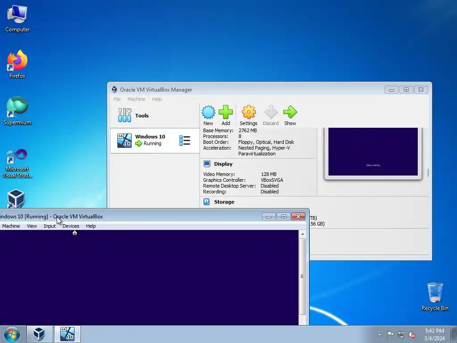Open File menu in VirtualBox Manager
The image size is (457, 343).
[117, 99]
